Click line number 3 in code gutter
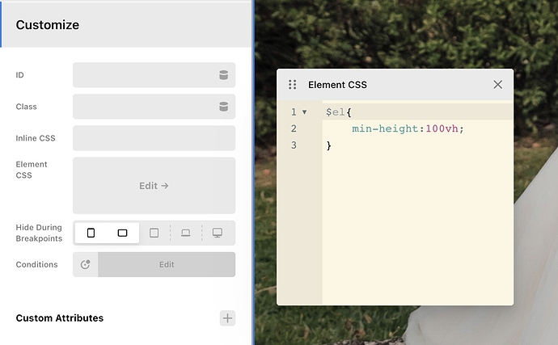The width and height of the screenshot is (558, 345). point(294,145)
